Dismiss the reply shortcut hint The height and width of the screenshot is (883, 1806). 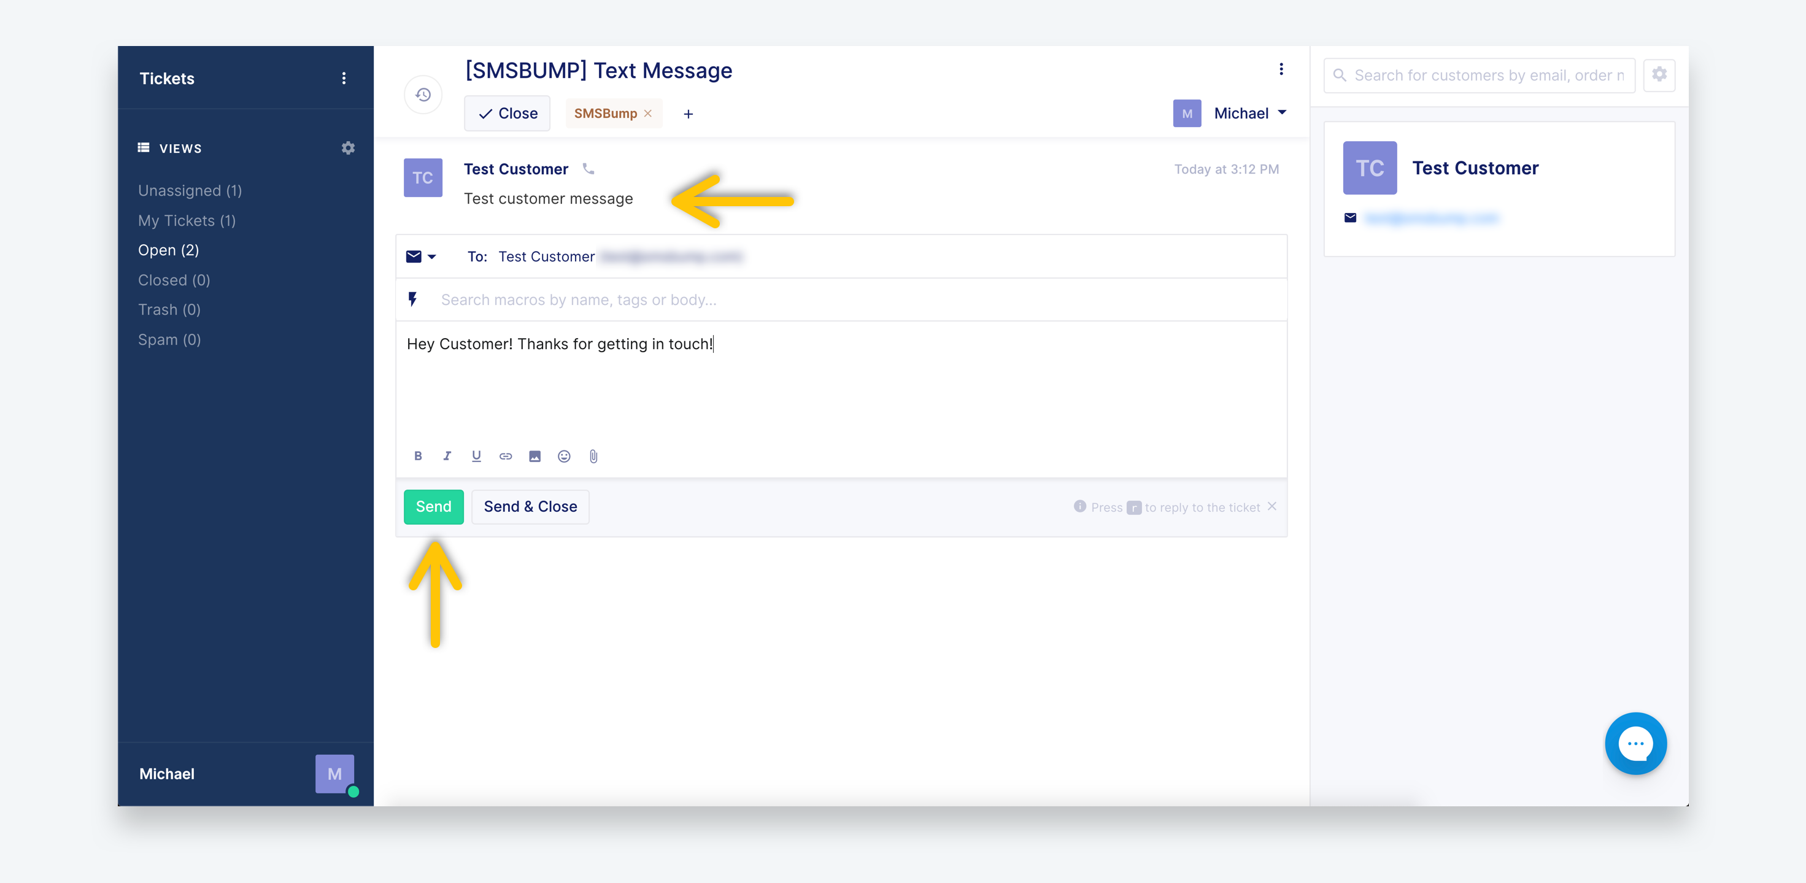pyautogui.click(x=1272, y=506)
